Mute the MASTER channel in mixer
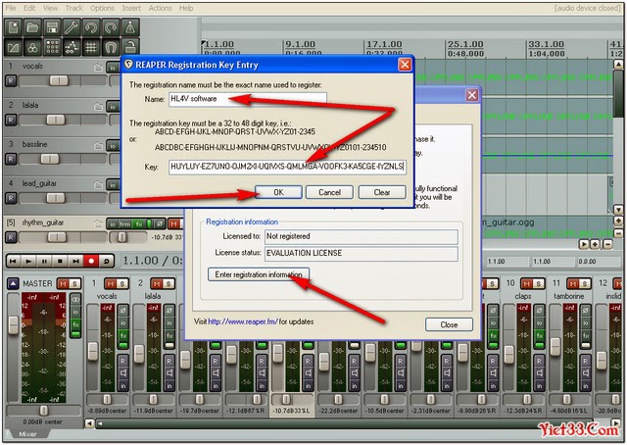This screenshot has width=627, height=445. click(x=63, y=284)
